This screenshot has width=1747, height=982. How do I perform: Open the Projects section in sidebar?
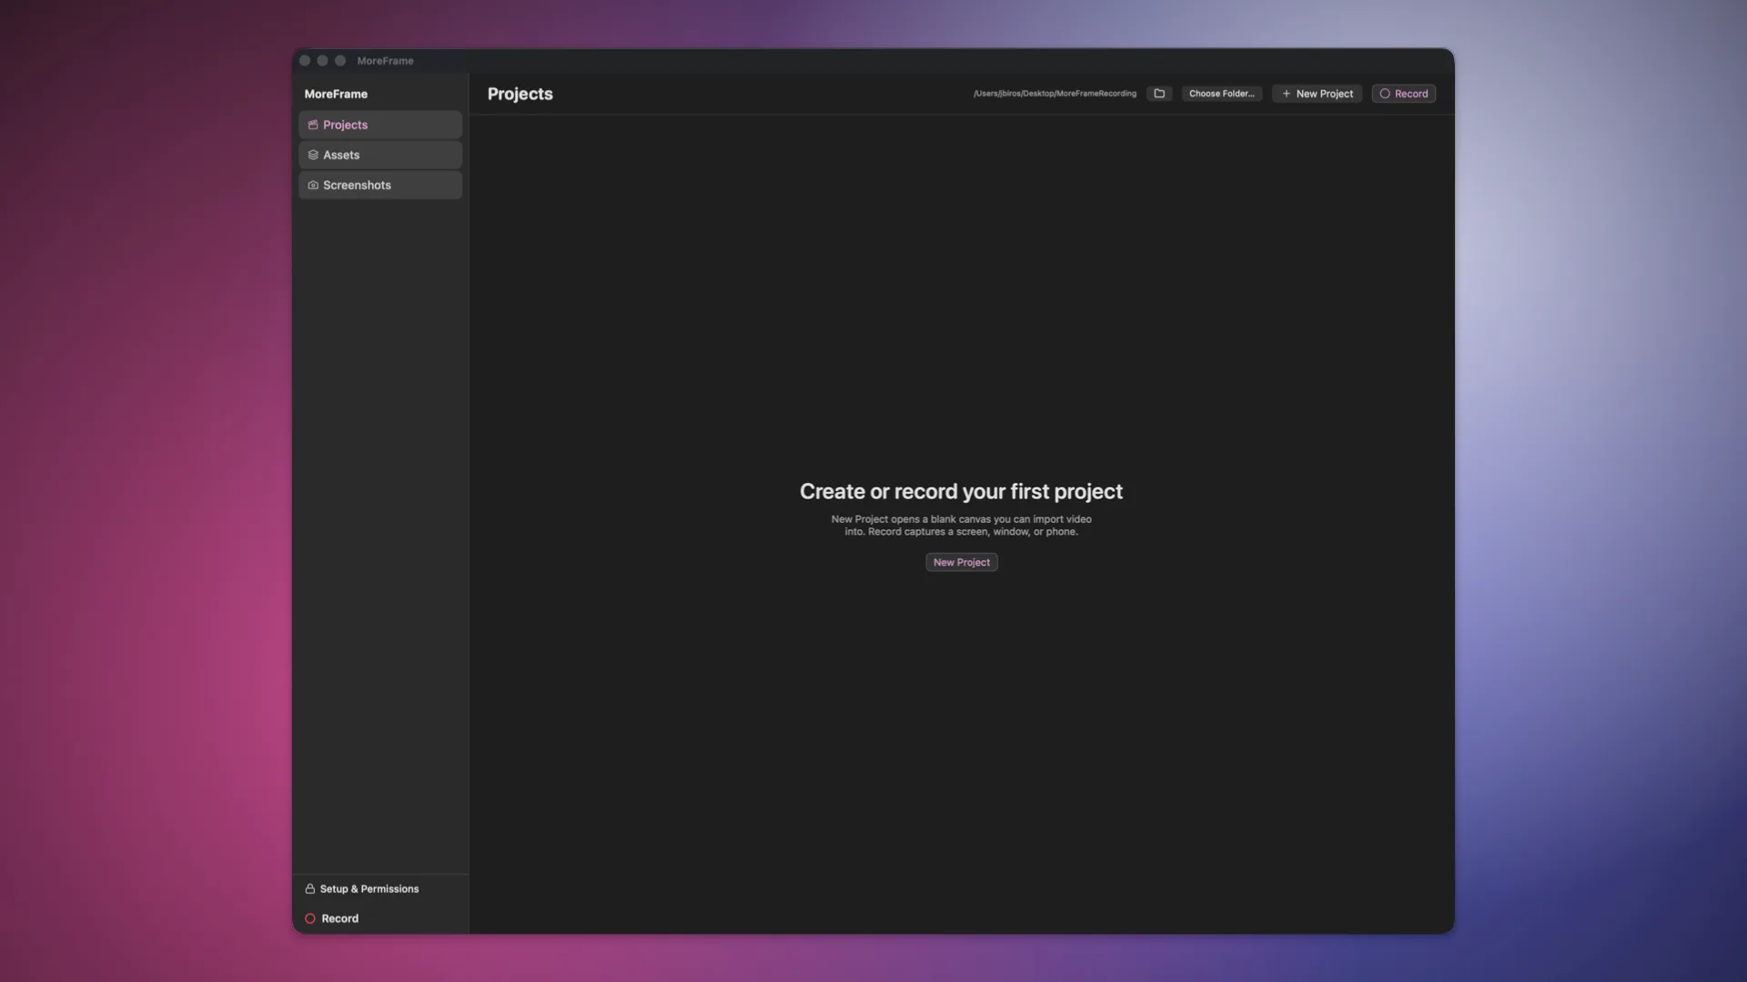379,125
